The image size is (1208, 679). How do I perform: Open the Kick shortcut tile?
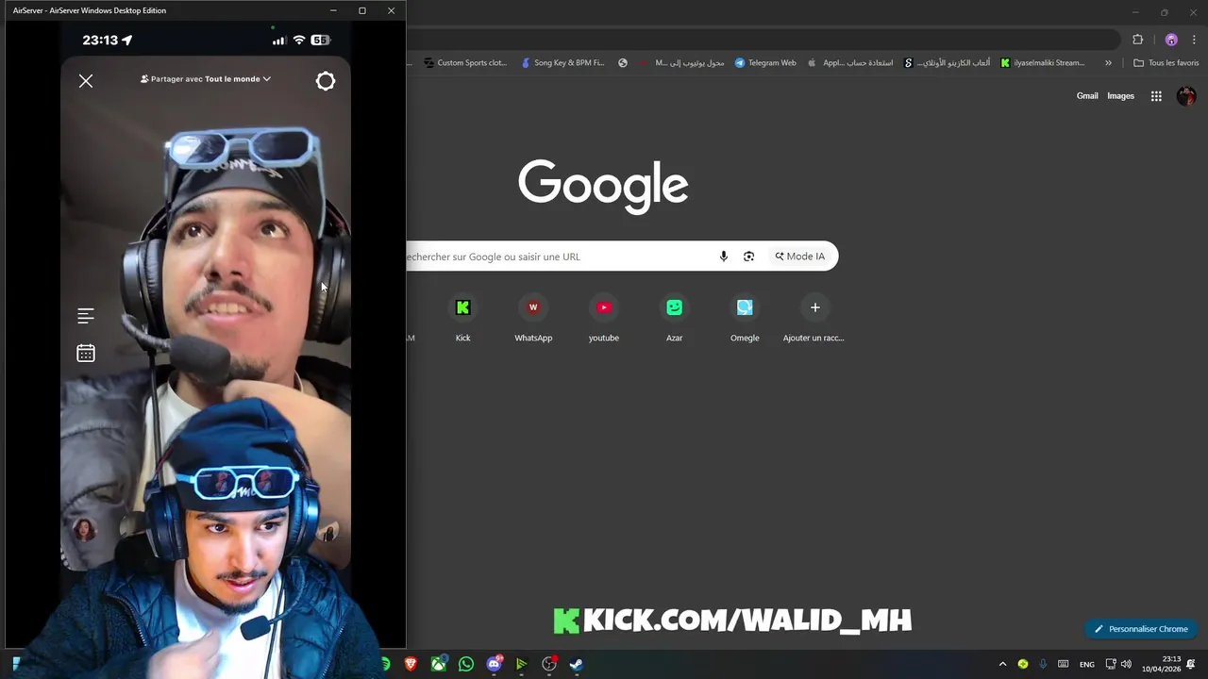[462, 319]
